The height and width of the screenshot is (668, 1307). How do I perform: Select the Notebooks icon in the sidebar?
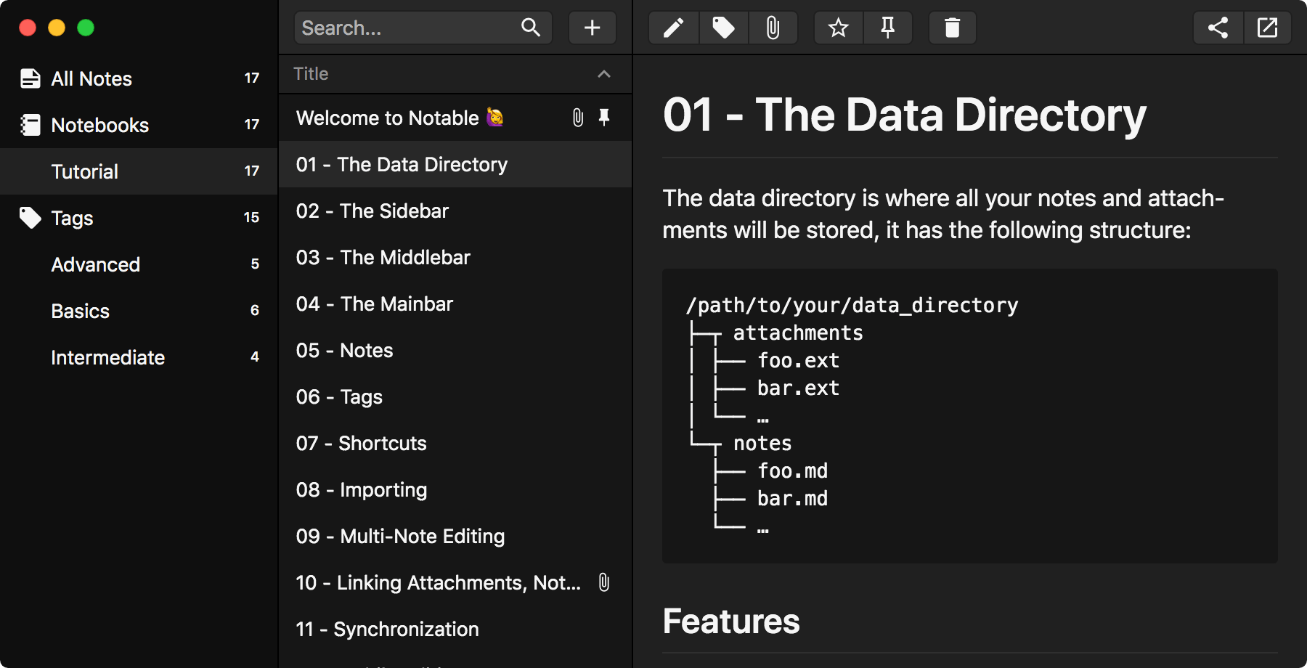point(30,124)
